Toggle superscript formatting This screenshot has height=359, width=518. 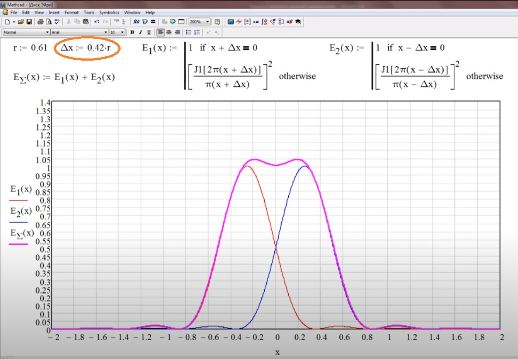click(208, 32)
